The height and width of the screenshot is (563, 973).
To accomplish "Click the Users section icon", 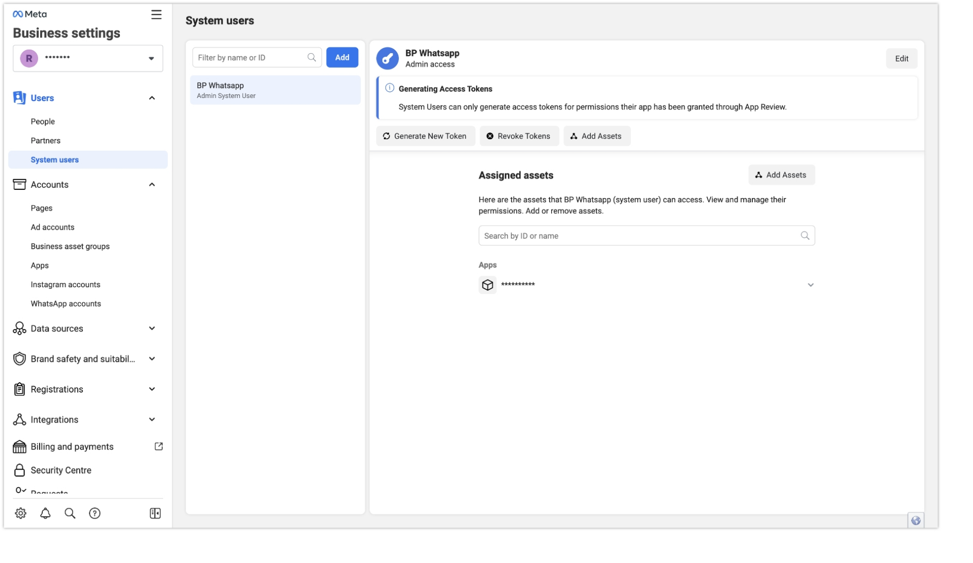I will (19, 98).
